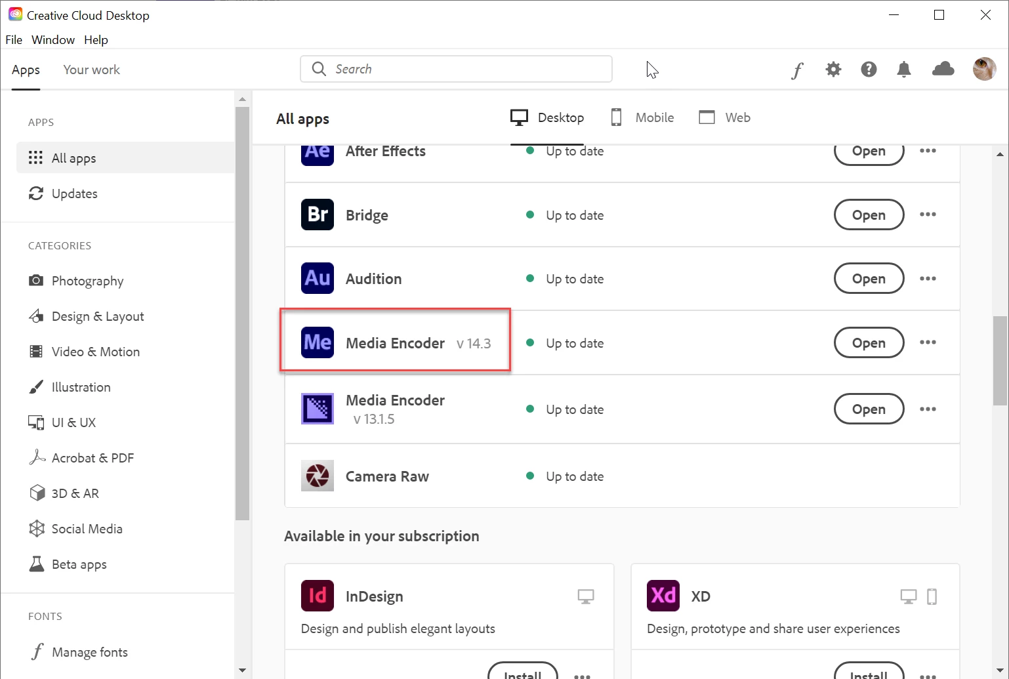This screenshot has height=679, width=1009.
Task: Click Up to date status for Bridge
Action: click(574, 215)
